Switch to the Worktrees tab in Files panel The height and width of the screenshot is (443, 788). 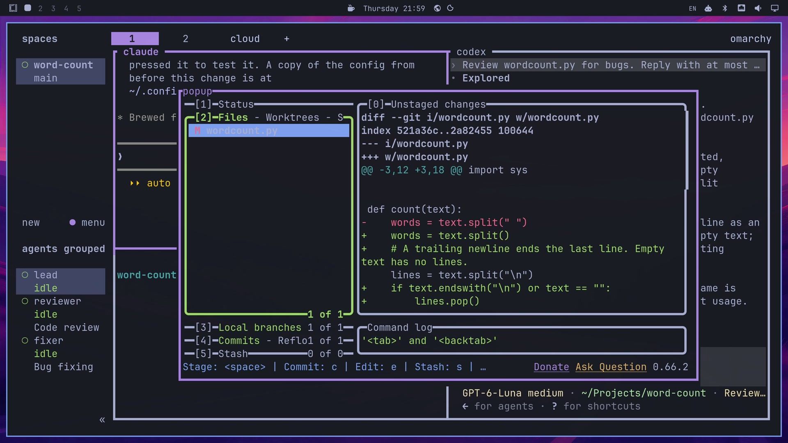click(x=292, y=117)
